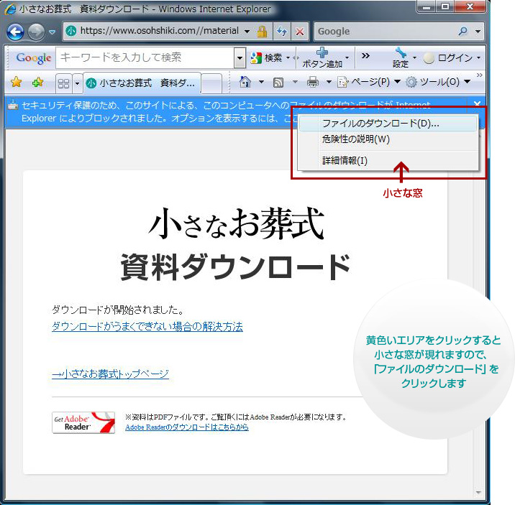
Task: Expand hidden toolbar buttons chevron in Google Toolbar
Action: [x=365, y=56]
